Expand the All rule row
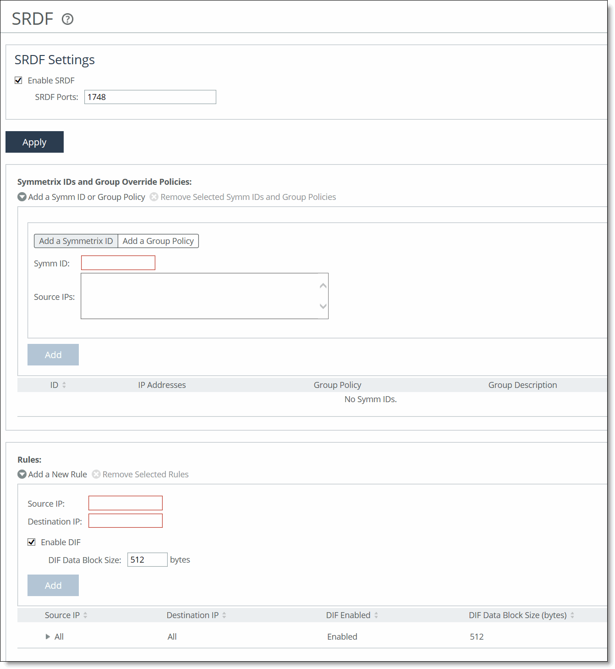This screenshot has width=615, height=669. pyautogui.click(x=48, y=637)
